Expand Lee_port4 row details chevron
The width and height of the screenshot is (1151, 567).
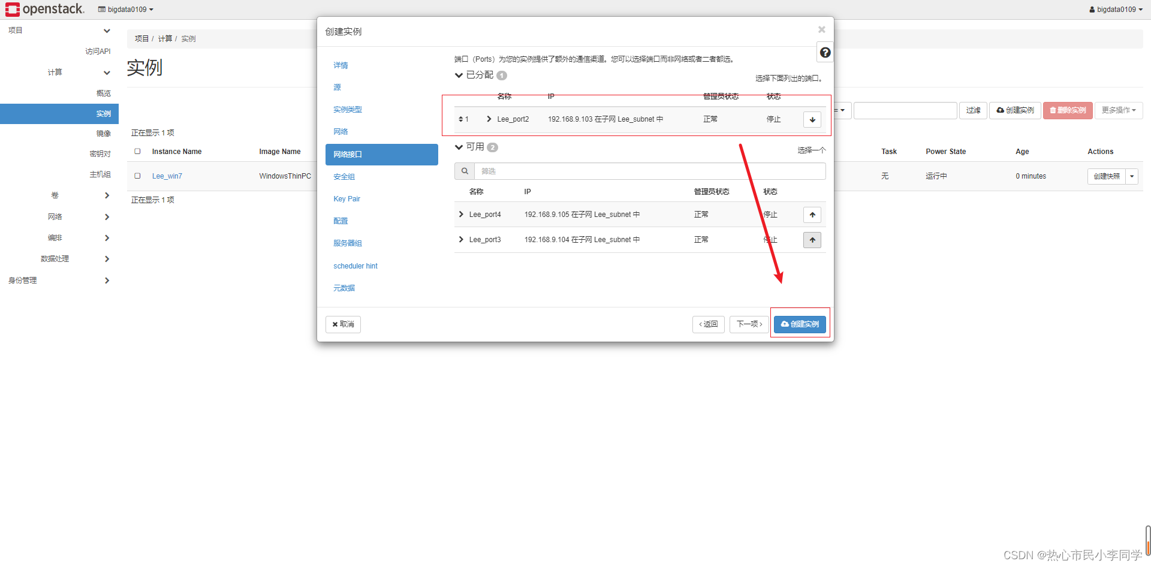click(x=461, y=214)
